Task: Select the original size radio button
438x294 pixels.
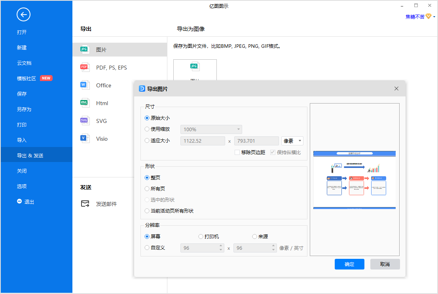Action: tap(147, 118)
